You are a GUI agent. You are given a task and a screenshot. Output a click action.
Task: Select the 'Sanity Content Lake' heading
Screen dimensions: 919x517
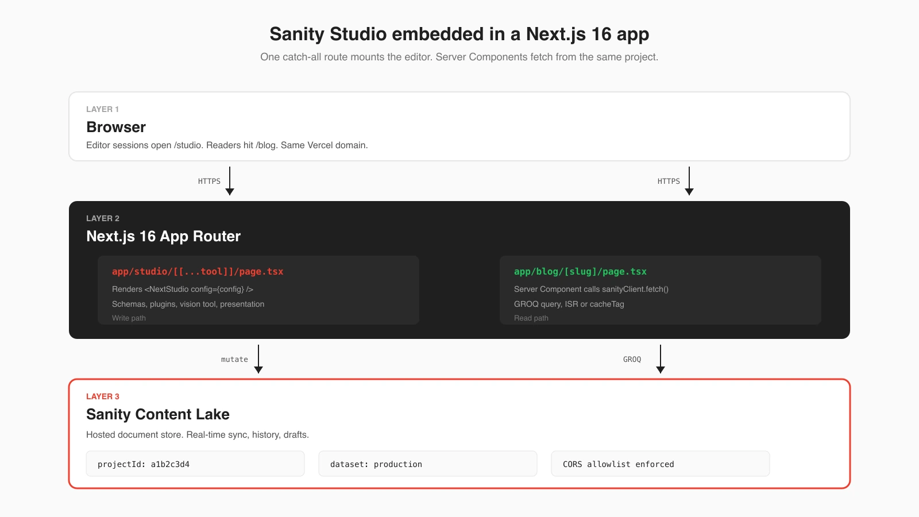coord(158,414)
